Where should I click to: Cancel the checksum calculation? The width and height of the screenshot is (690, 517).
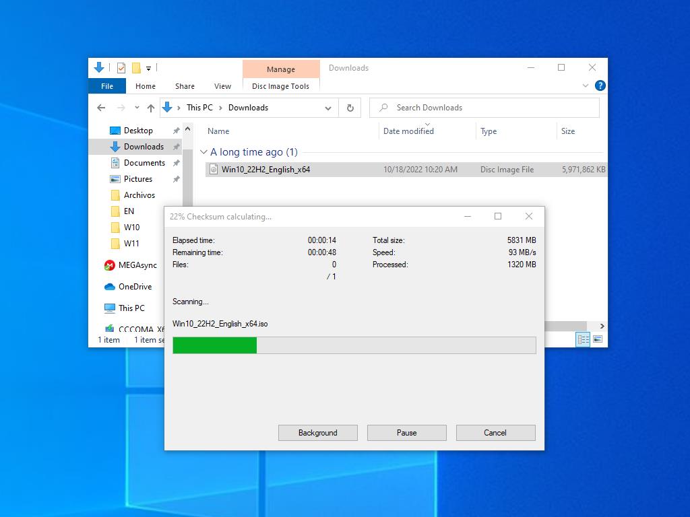[x=495, y=433]
